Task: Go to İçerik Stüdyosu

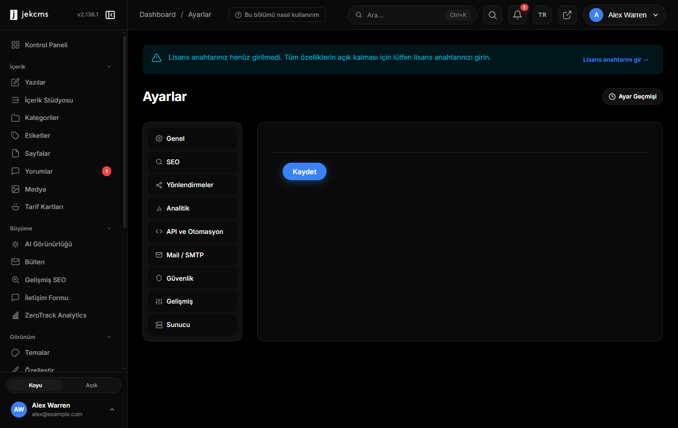Action: click(x=61, y=100)
